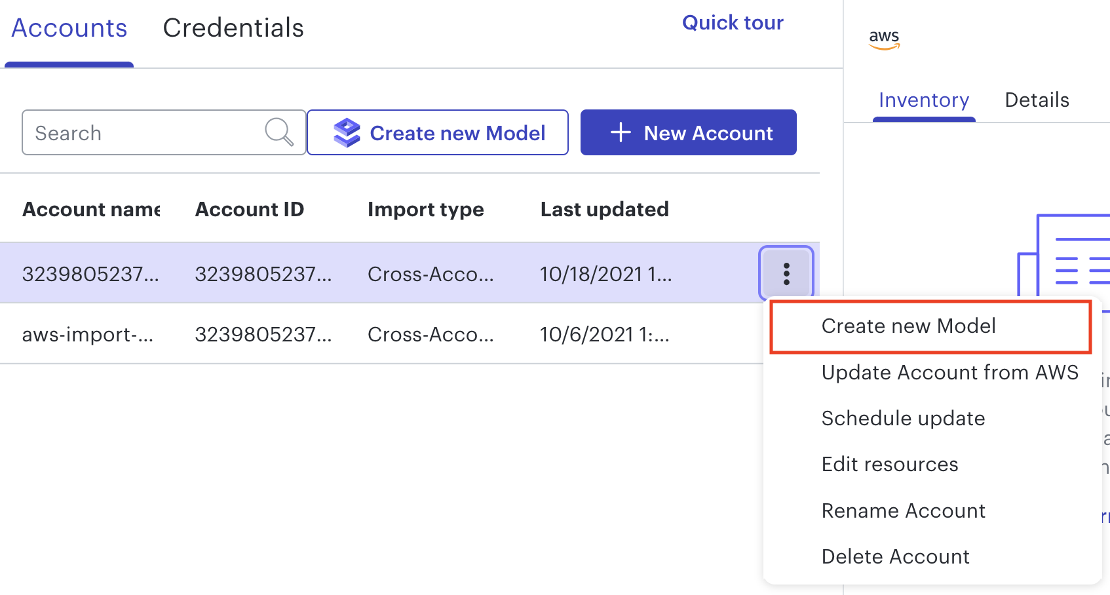1110x595 pixels.
Task: Sort by the Last updated column header
Action: pyautogui.click(x=604, y=209)
